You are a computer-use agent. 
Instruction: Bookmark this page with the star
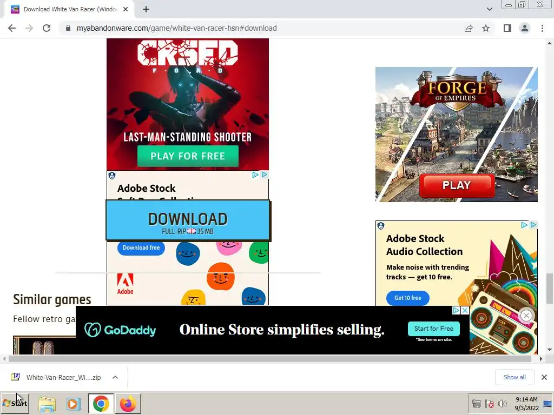pyautogui.click(x=486, y=28)
